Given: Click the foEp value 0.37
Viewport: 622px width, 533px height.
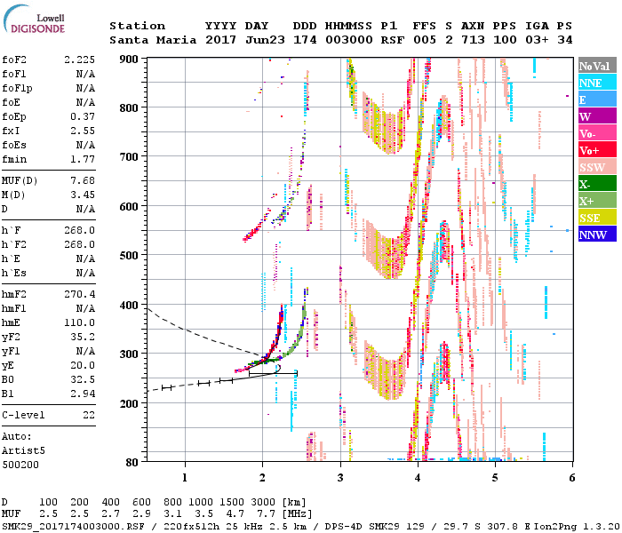Looking at the screenshot, I should tap(83, 116).
